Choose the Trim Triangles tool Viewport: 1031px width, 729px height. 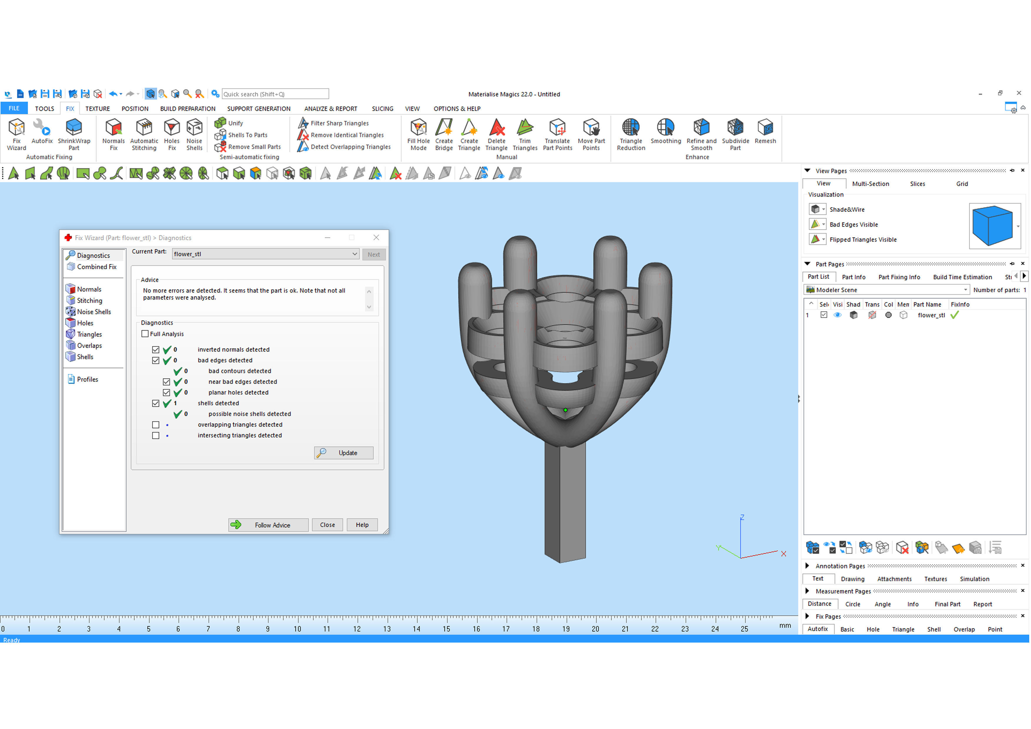coord(525,134)
